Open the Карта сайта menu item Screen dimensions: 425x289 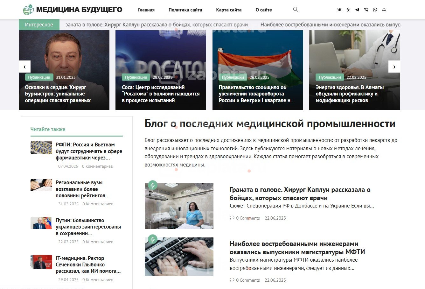(229, 10)
